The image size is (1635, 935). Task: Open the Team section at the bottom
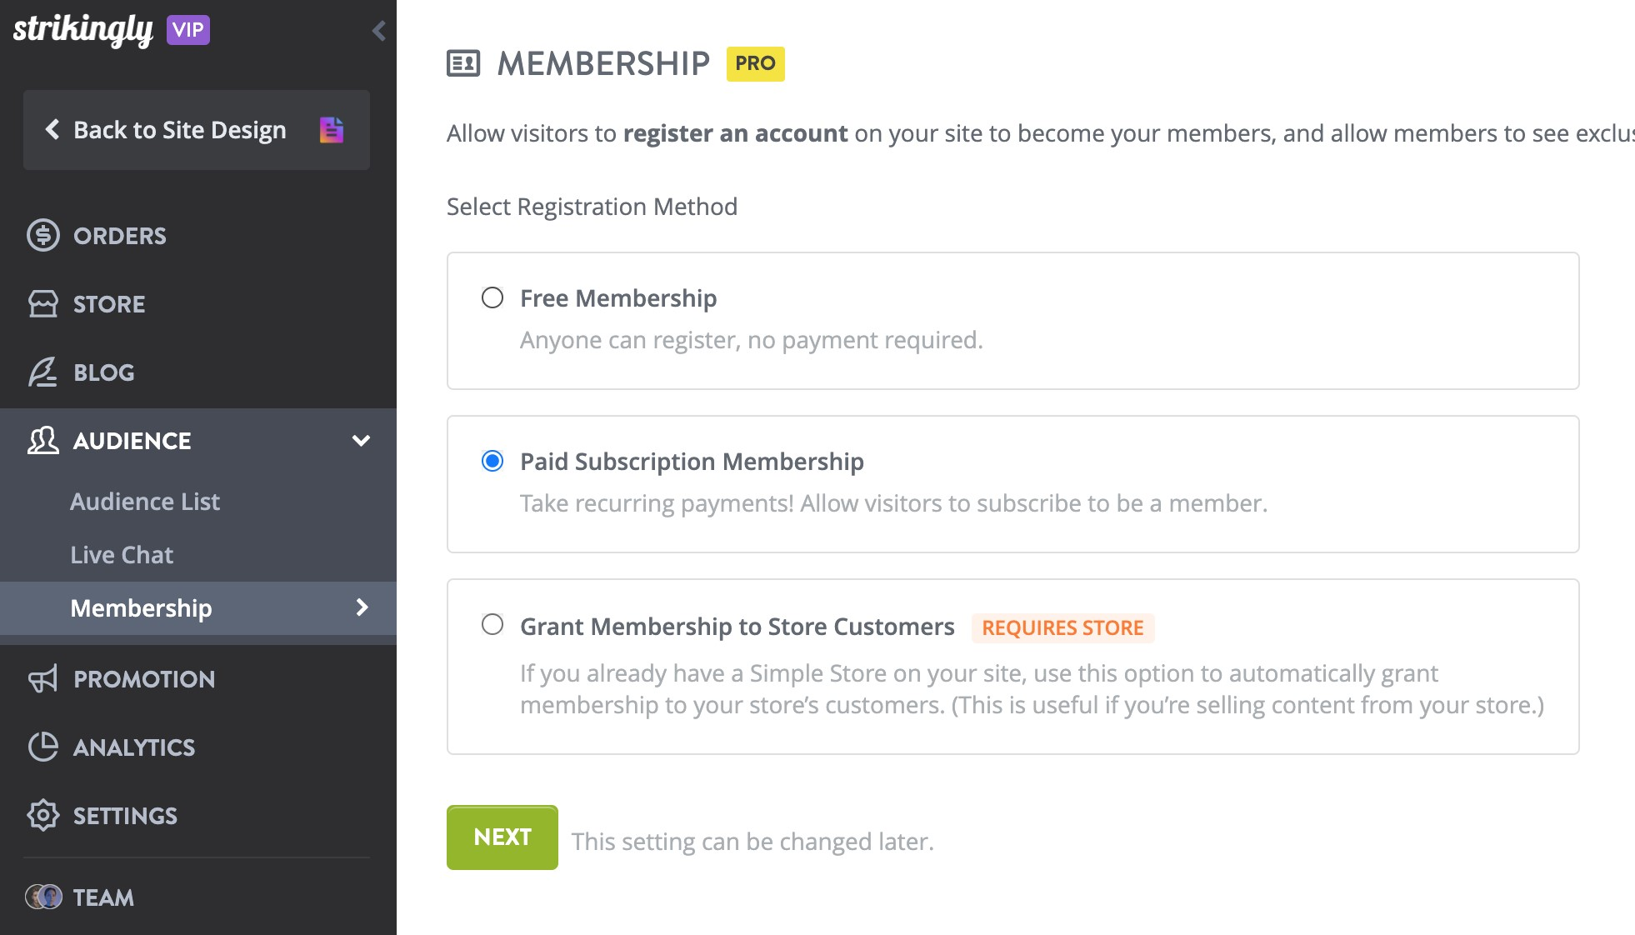(x=102, y=897)
